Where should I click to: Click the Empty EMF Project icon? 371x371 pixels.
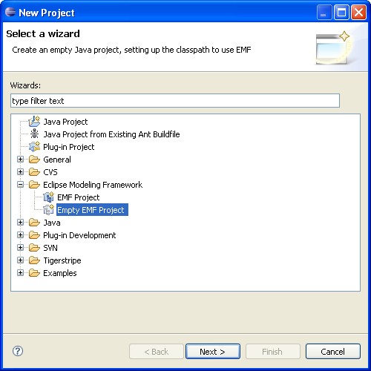[48, 210]
